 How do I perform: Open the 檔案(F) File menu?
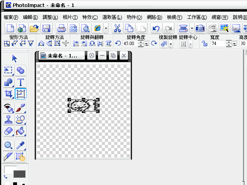pyautogui.click(x=11, y=17)
